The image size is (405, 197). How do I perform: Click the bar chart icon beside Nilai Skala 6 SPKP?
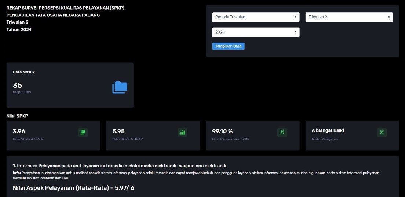[183, 132]
